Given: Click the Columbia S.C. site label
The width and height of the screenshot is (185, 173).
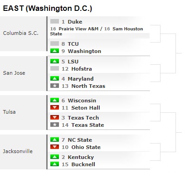Looking at the screenshot, I should (21, 33).
